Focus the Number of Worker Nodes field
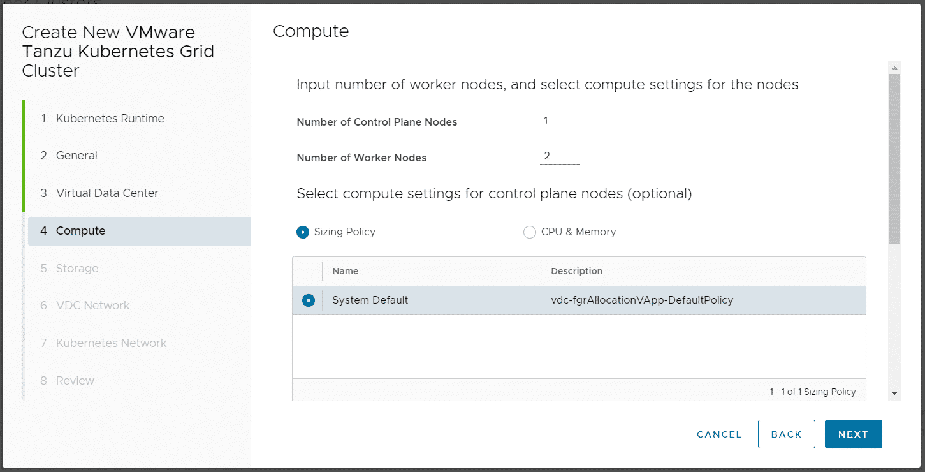Image resolution: width=925 pixels, height=472 pixels. (560, 157)
